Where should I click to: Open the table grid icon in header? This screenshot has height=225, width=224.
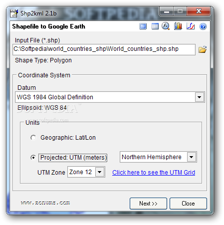point(155,26)
